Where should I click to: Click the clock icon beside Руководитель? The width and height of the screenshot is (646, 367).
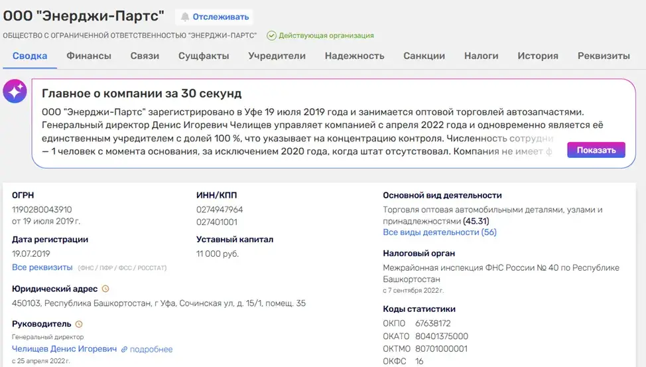pyautogui.click(x=79, y=324)
